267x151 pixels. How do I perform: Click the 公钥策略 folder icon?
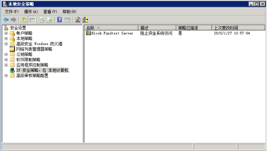12,54
